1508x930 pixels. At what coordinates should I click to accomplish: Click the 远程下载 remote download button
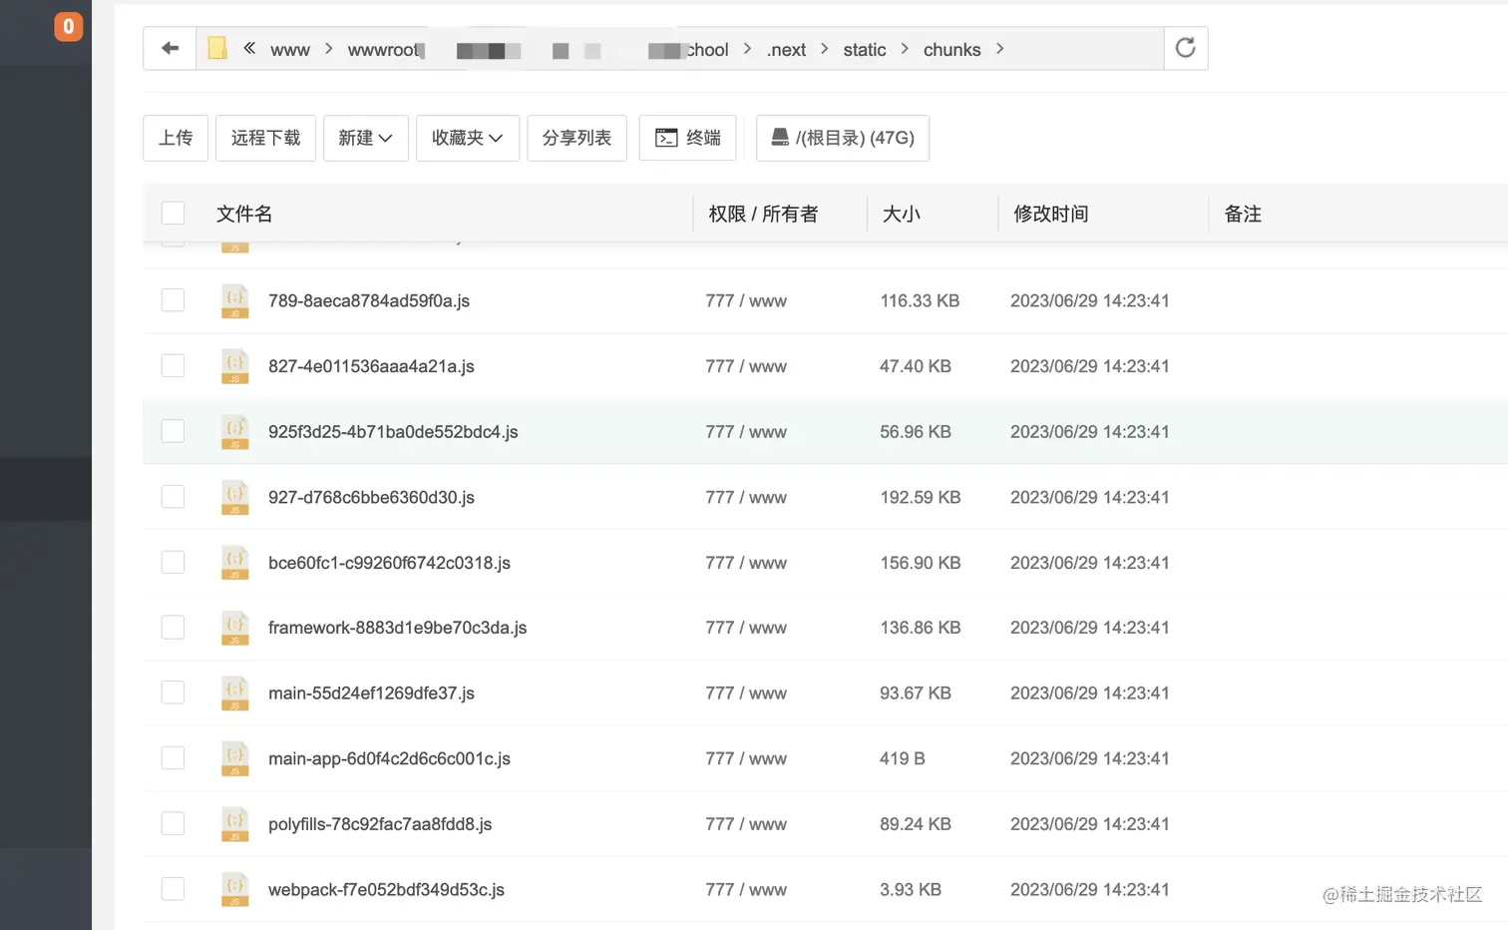coord(265,138)
